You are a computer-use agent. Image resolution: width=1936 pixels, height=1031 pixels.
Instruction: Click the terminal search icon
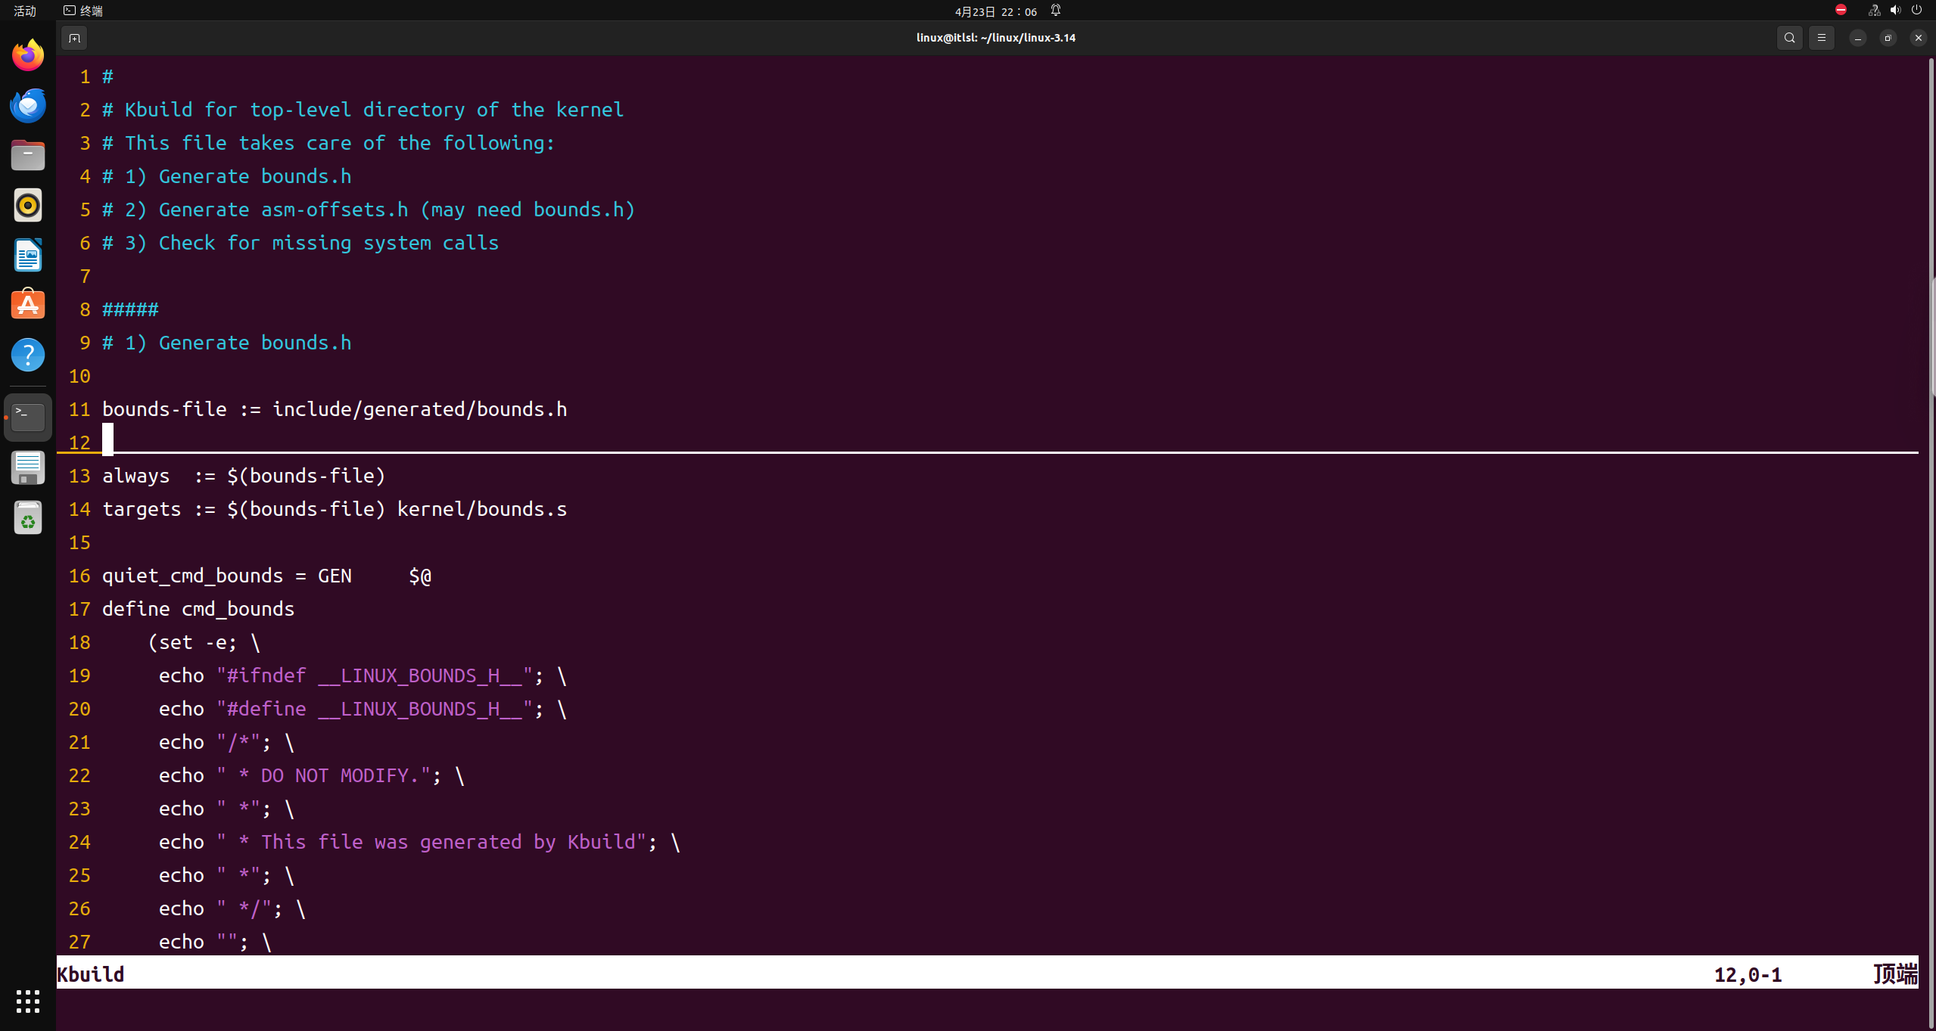1789,38
